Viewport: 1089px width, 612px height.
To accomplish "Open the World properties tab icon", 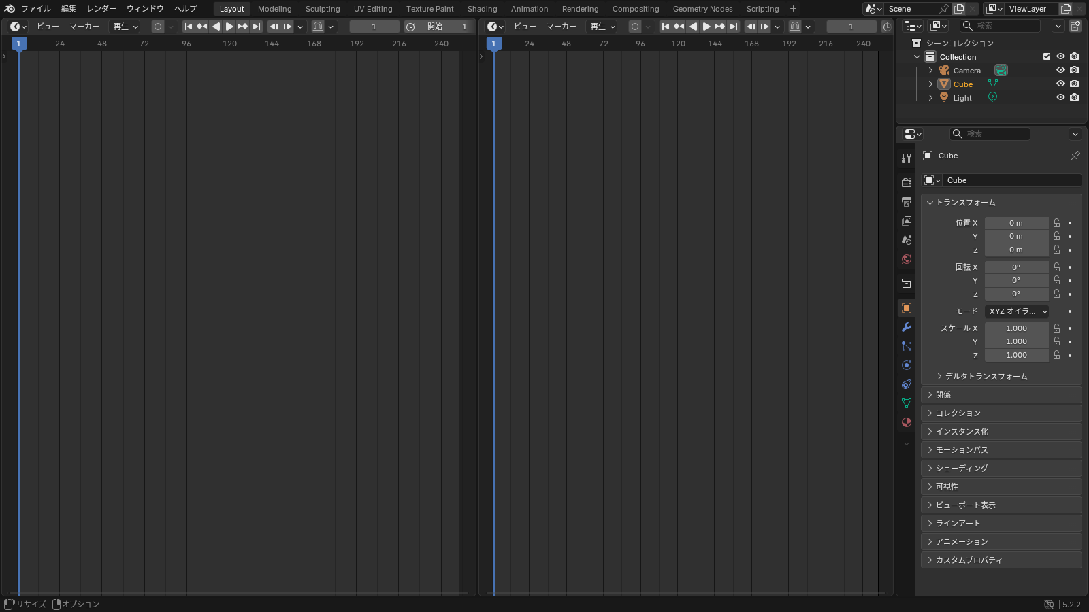I will (906, 259).
